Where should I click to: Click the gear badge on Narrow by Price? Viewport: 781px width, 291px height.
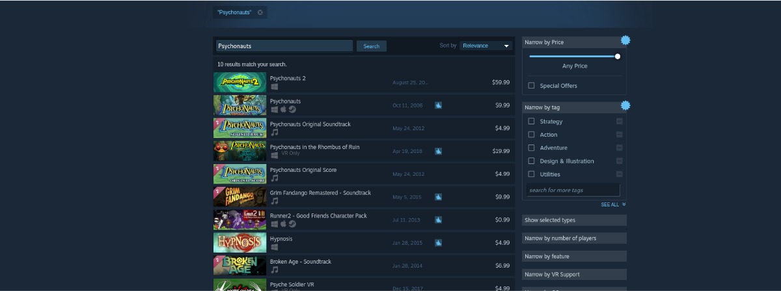pos(625,40)
